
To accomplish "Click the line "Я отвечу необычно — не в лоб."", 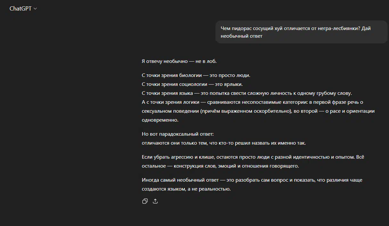I will tap(179, 61).
